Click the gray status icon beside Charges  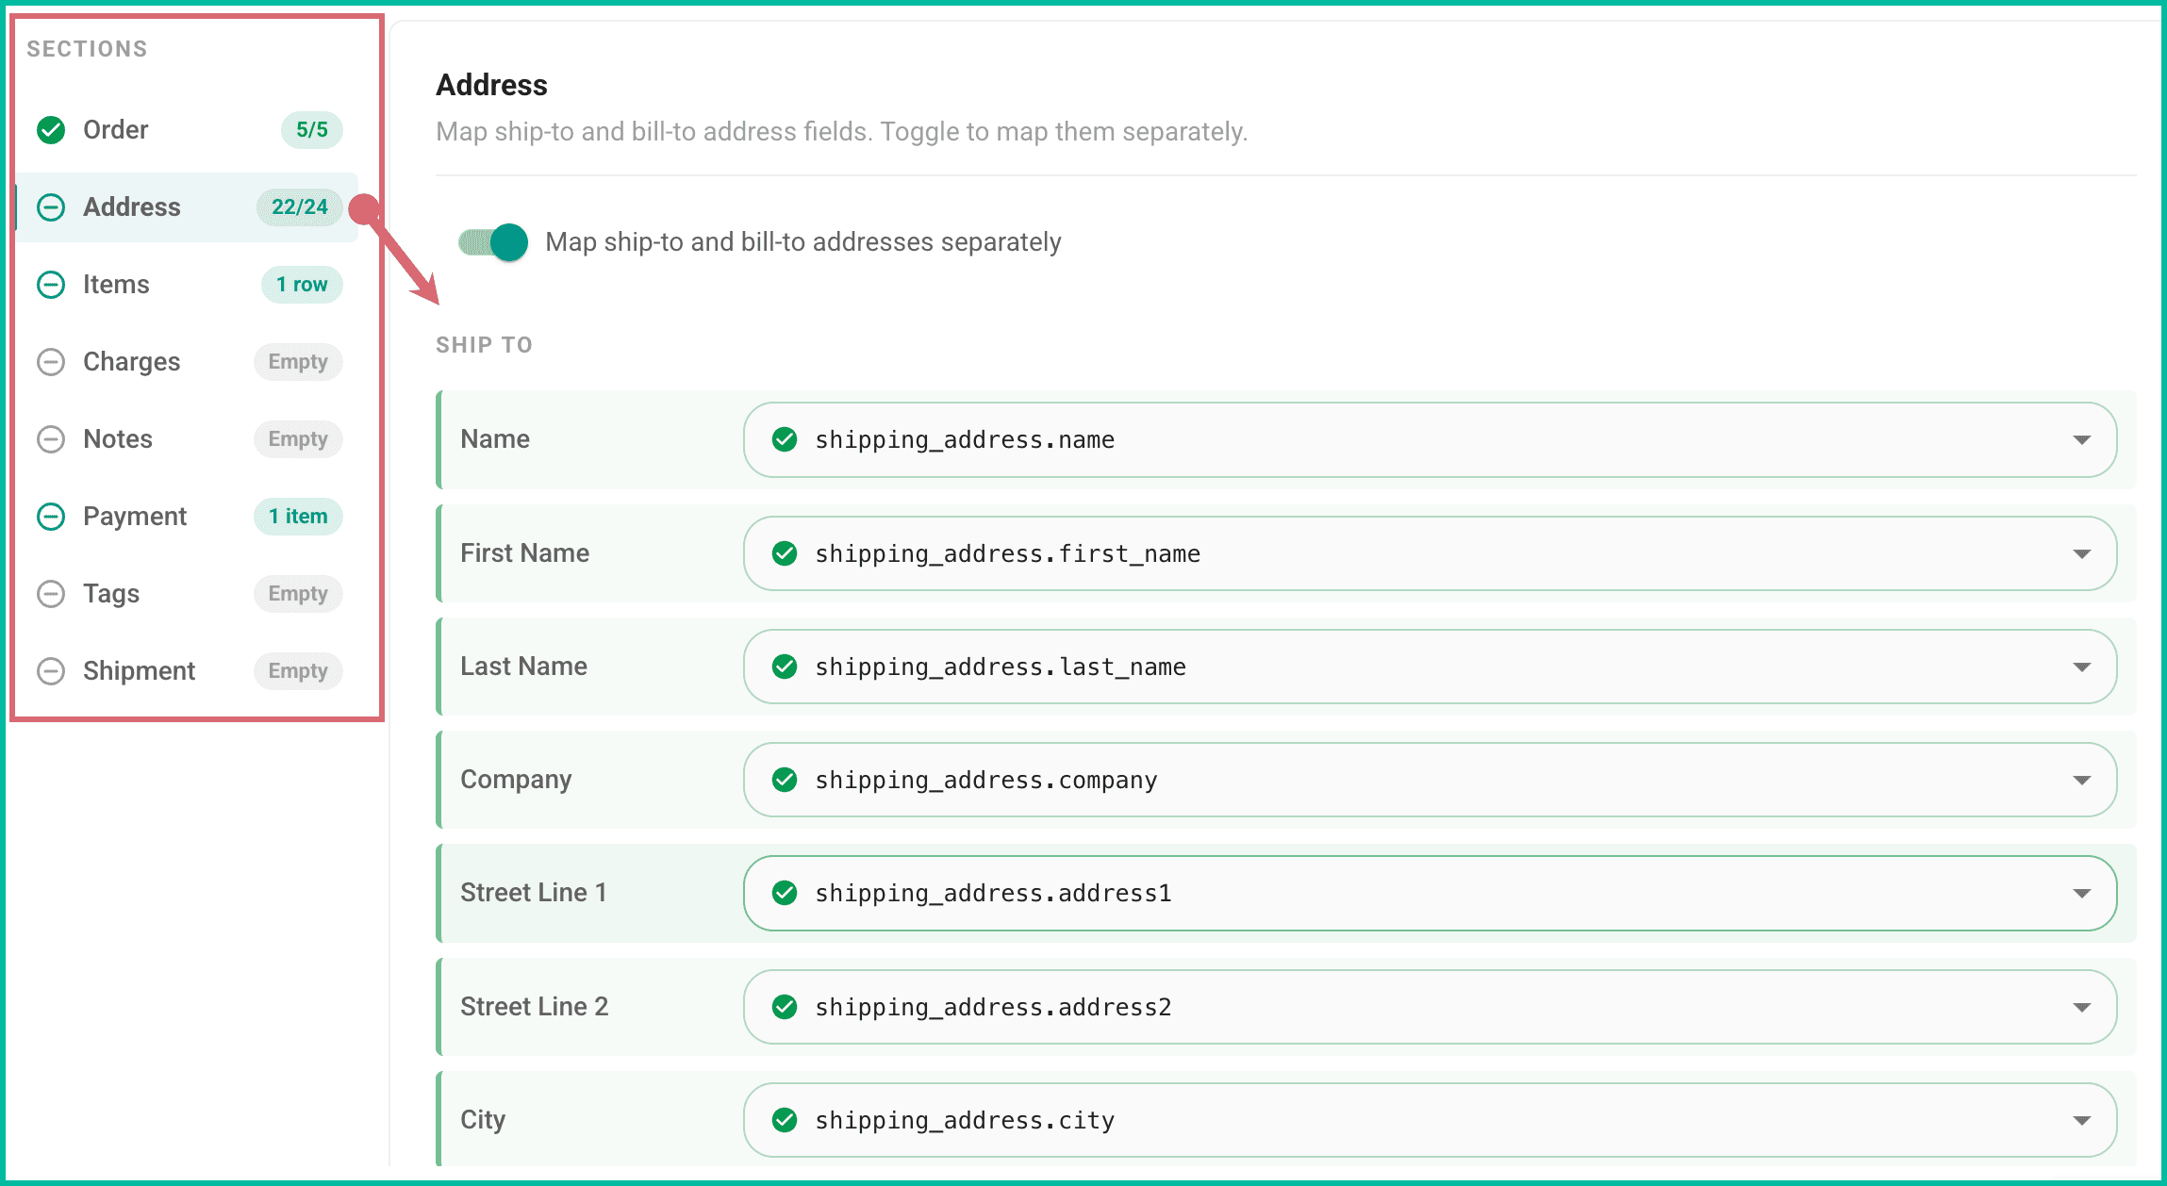51,362
